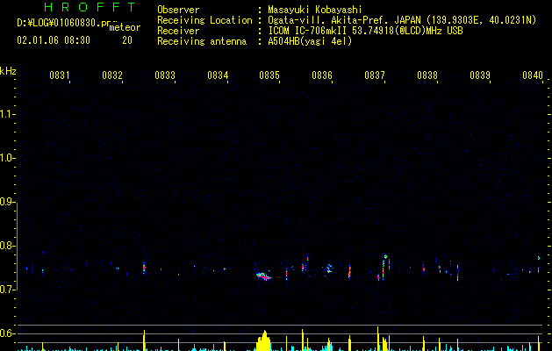Click the meteor count value 20
Viewport: 552px width, 351px height.
tap(127, 40)
